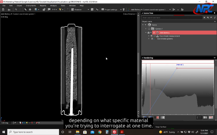Create a new project with the blank page icon
The height and width of the screenshot is (135, 217).
click(3, 9)
